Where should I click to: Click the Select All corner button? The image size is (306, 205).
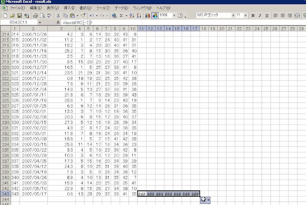(x=5, y=29)
